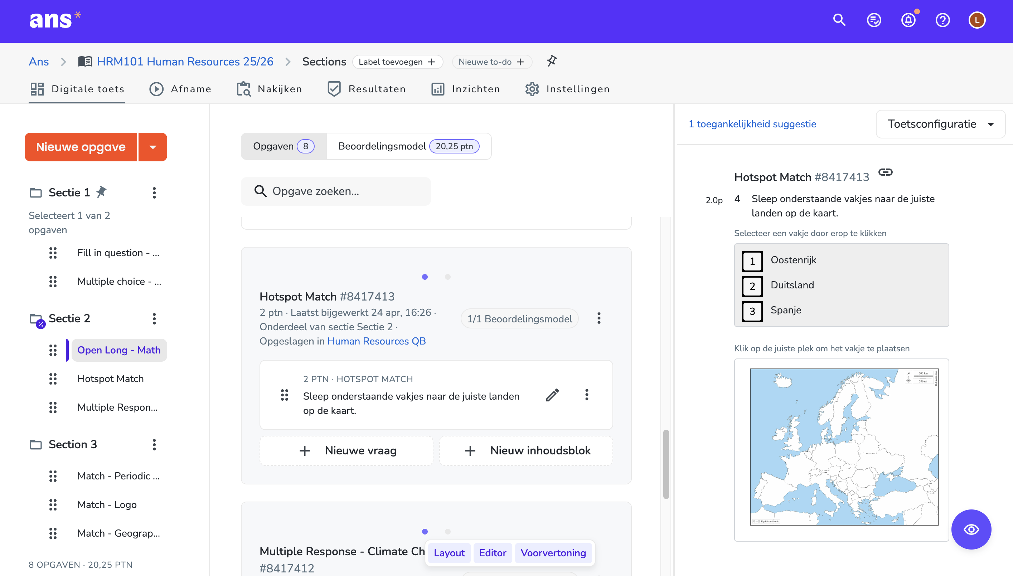1013x576 pixels.
Task: Add a label with Label toevoegen
Action: 397,62
